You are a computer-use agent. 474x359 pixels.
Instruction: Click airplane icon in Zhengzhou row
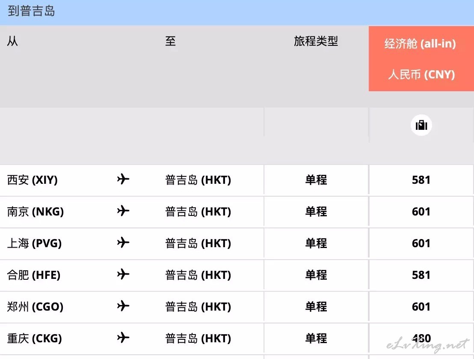pyautogui.click(x=123, y=306)
